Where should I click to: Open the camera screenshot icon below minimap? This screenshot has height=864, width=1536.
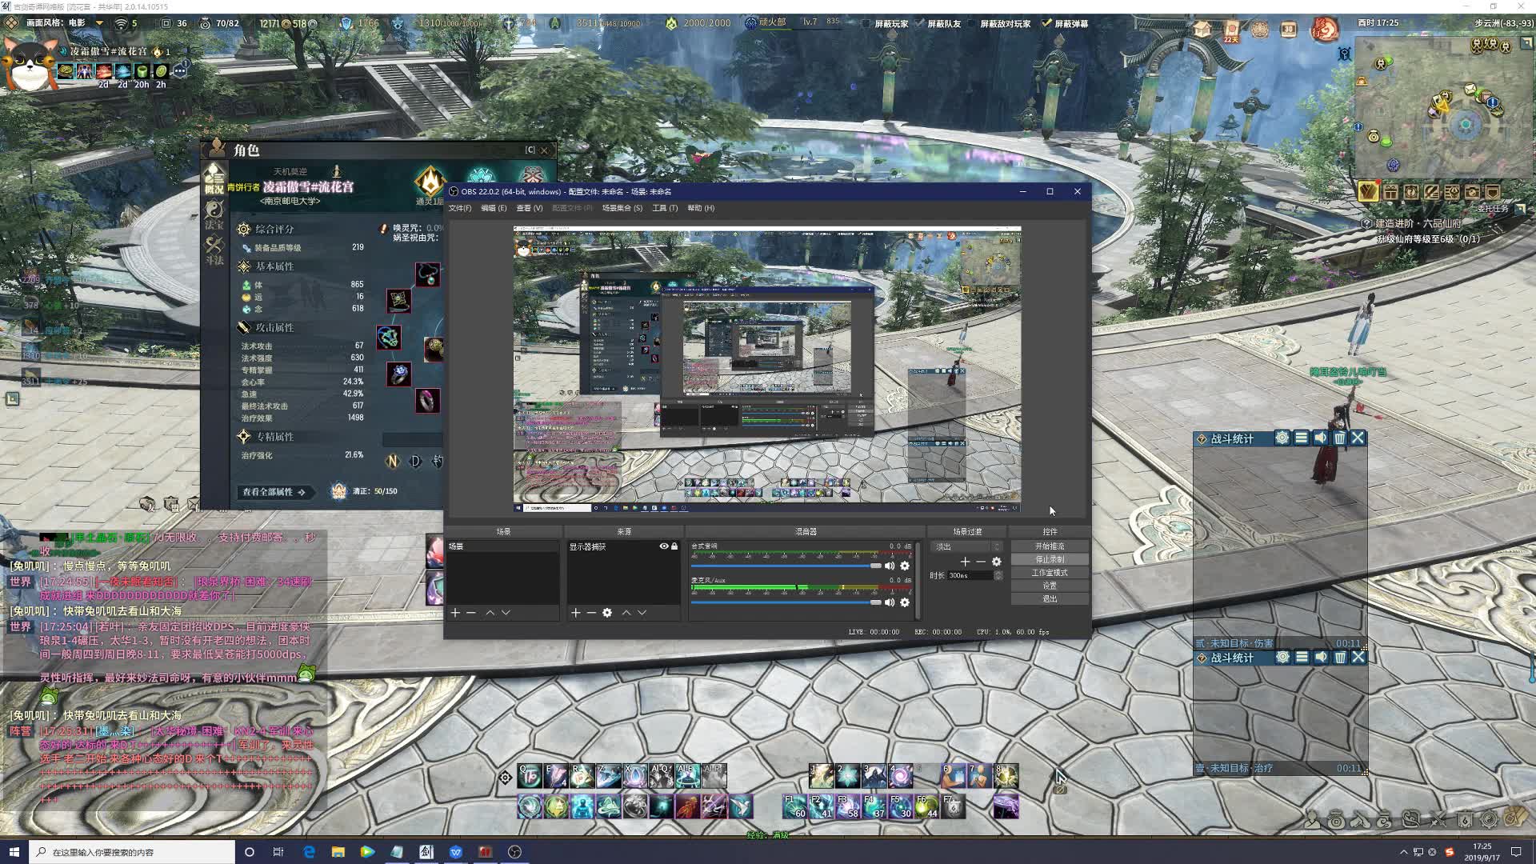click(1472, 192)
